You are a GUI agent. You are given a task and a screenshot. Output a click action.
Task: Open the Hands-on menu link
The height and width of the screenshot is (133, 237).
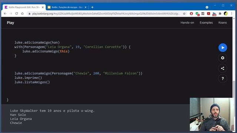tap(187, 23)
